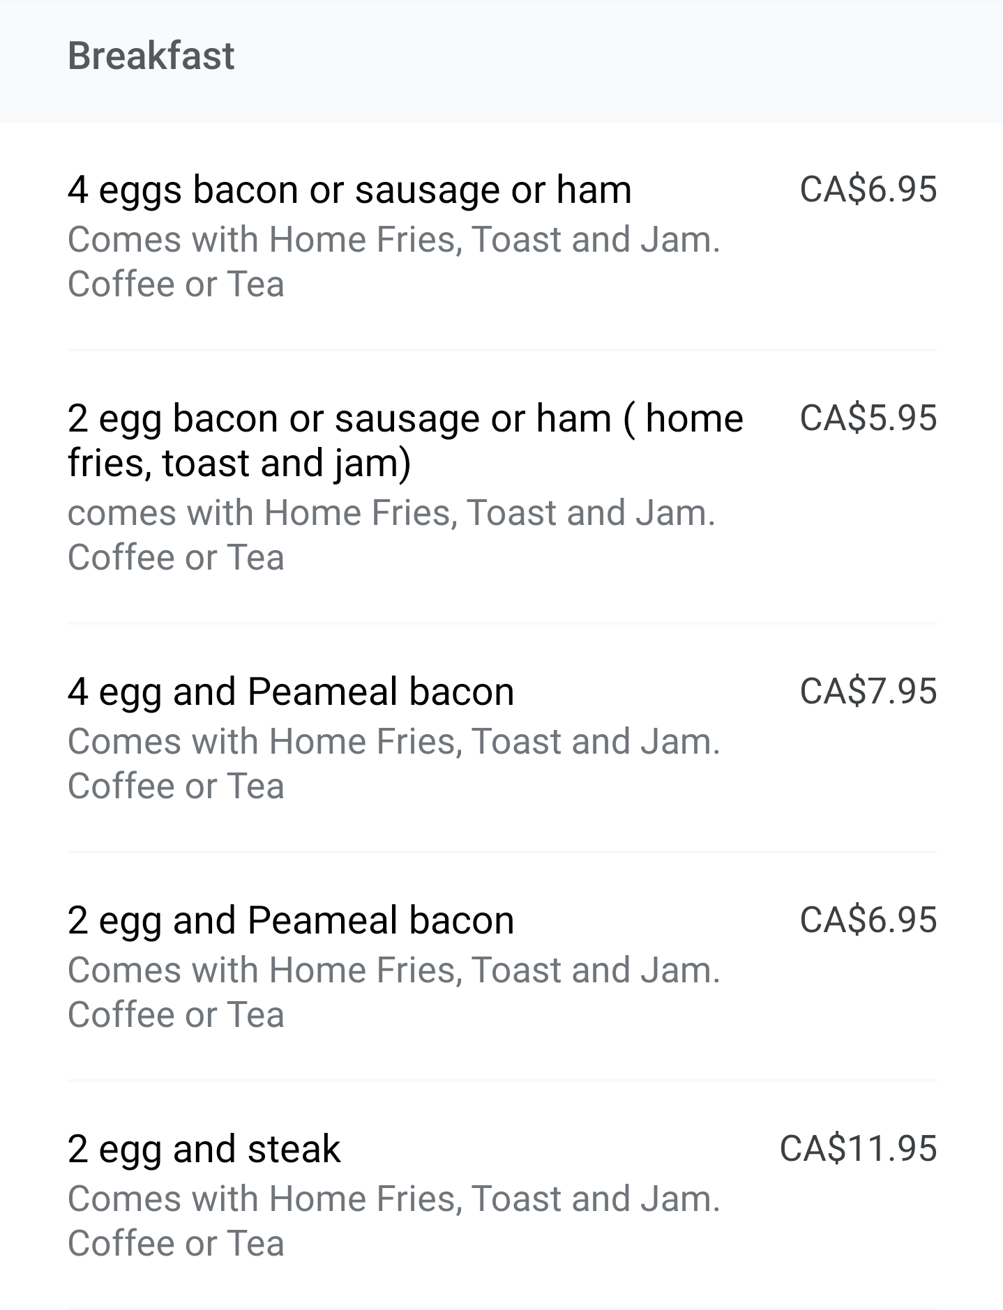Image resolution: width=1003 pixels, height=1310 pixels.
Task: Select the 2 egg bacon or sausage or ham title
Action: pyautogui.click(x=405, y=419)
